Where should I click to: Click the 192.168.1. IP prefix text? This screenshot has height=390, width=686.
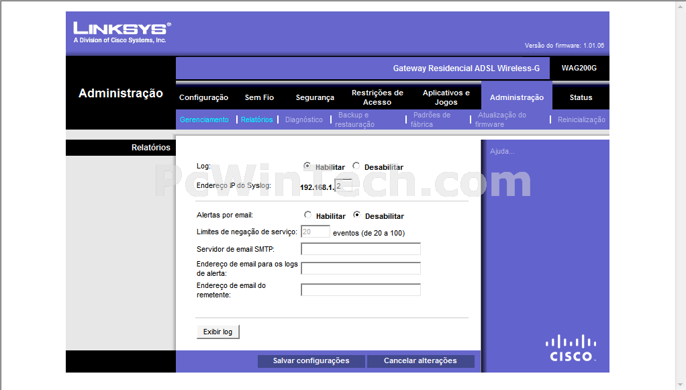tap(317, 187)
